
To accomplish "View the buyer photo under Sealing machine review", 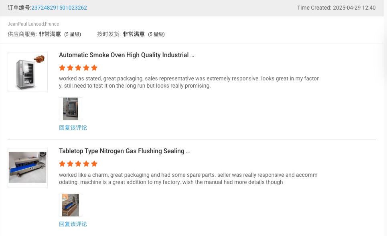I will pyautogui.click(x=71, y=205).
